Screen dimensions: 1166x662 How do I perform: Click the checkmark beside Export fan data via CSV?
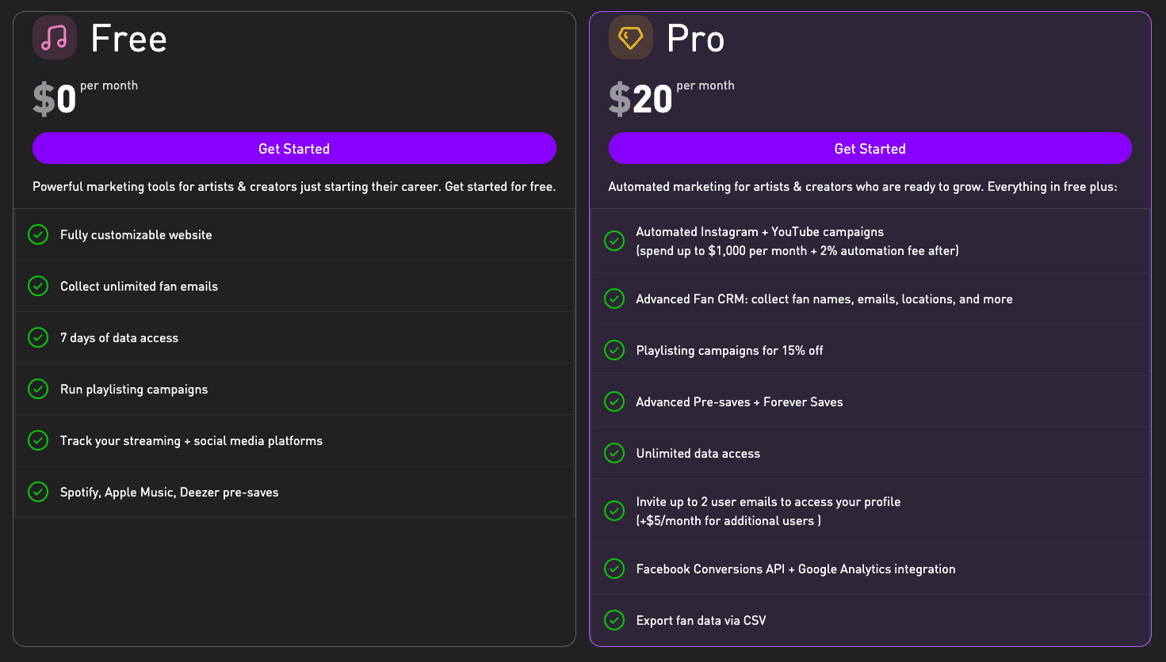point(614,620)
